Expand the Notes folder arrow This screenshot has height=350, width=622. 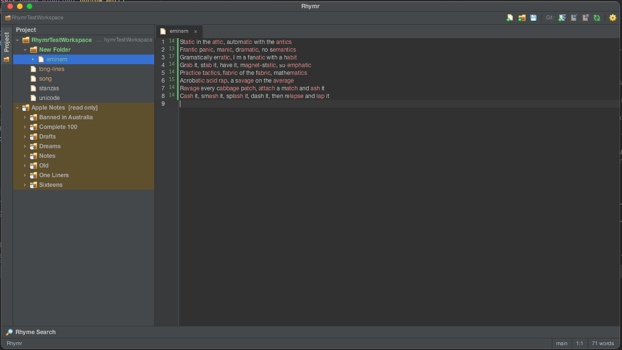[x=25, y=156]
